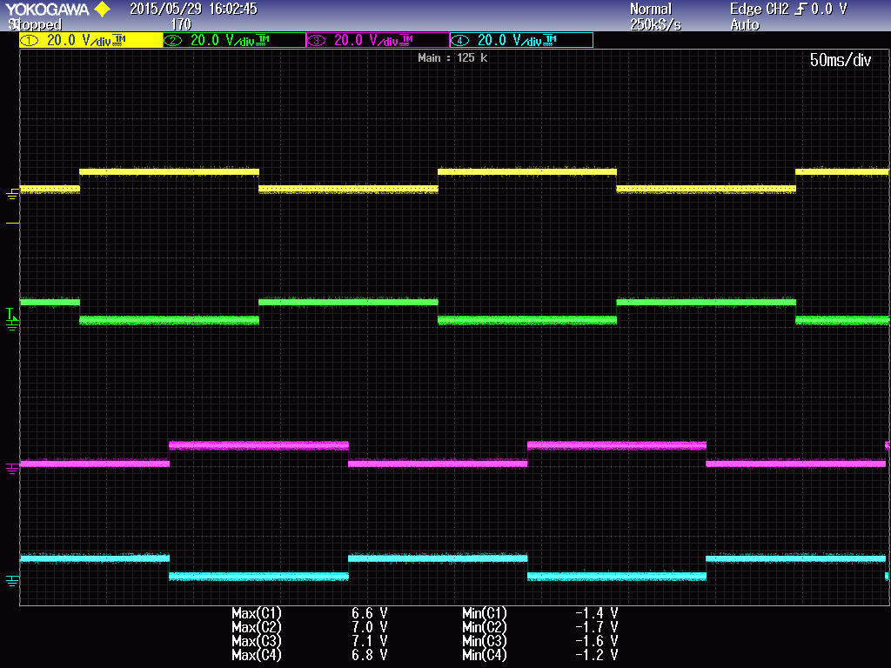Click the 7.0 V maximum value
This screenshot has height=668, width=891.
pos(369,627)
